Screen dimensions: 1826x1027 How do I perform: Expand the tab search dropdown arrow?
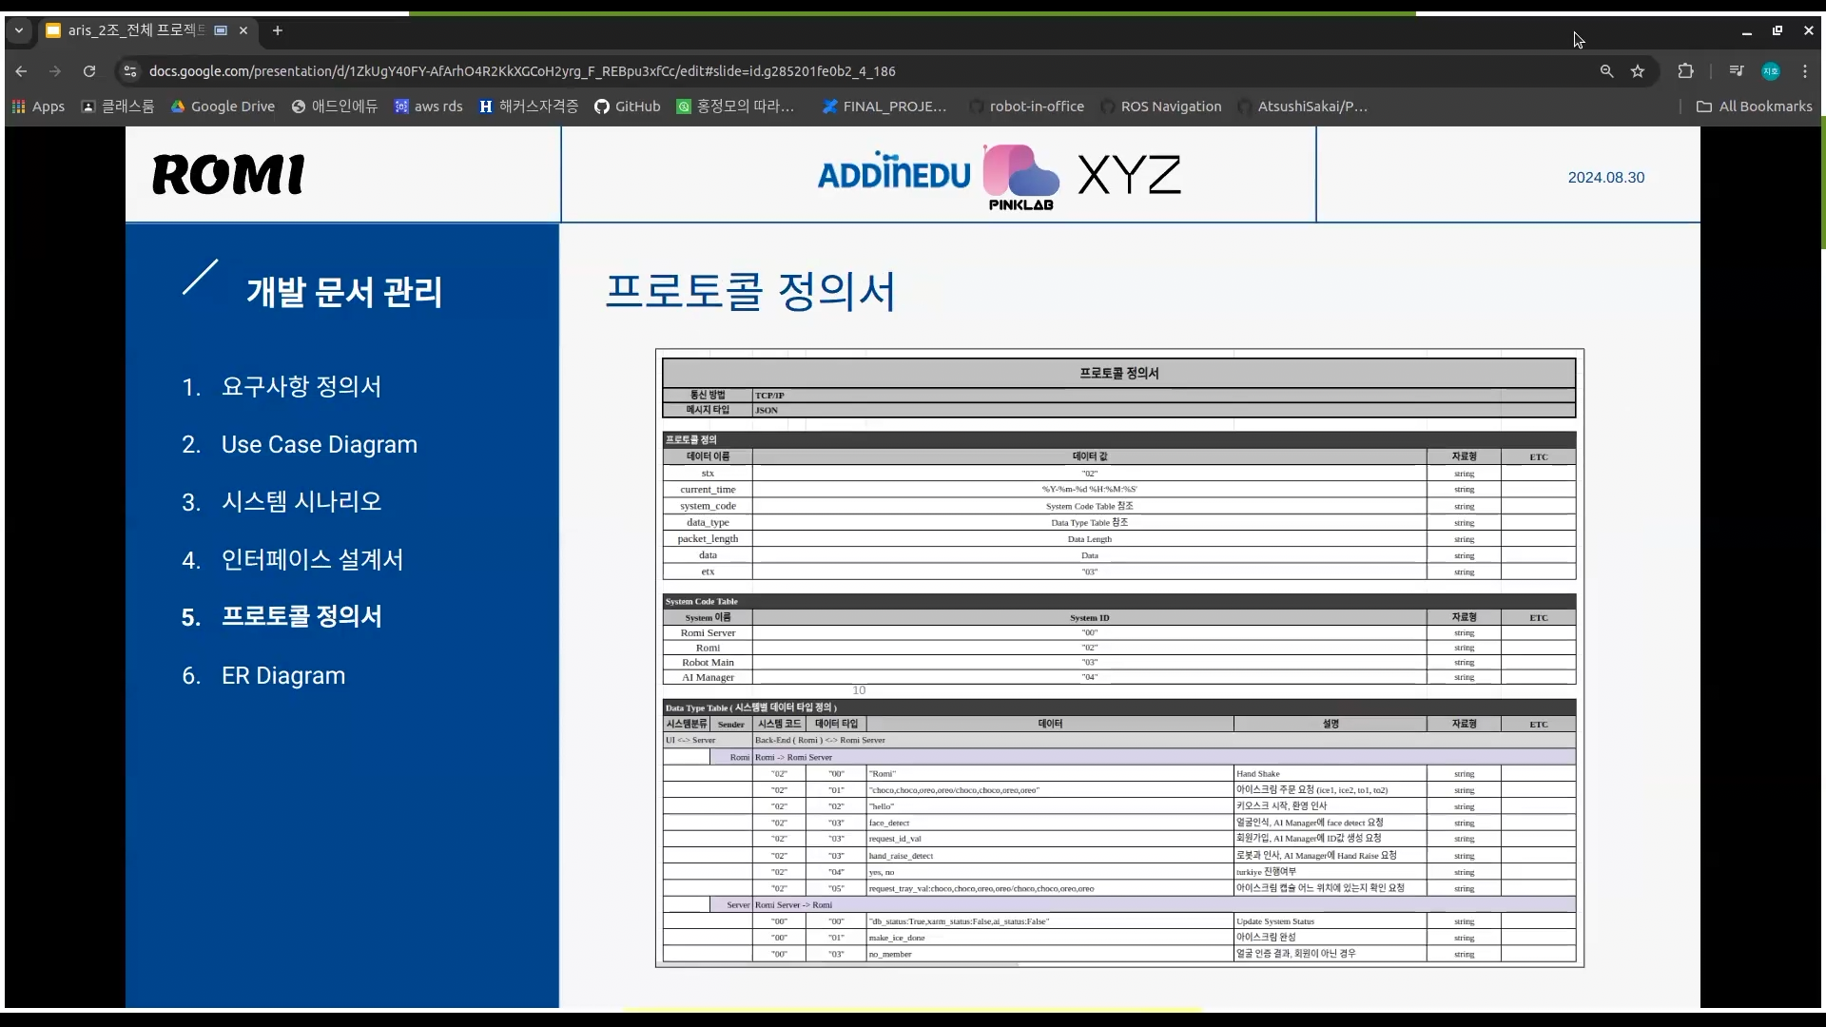click(18, 30)
